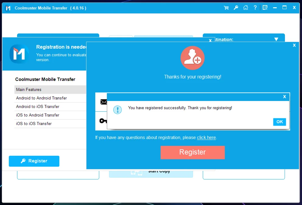Confirm the success message with OK
The width and height of the screenshot is (302, 205).
coord(279,122)
